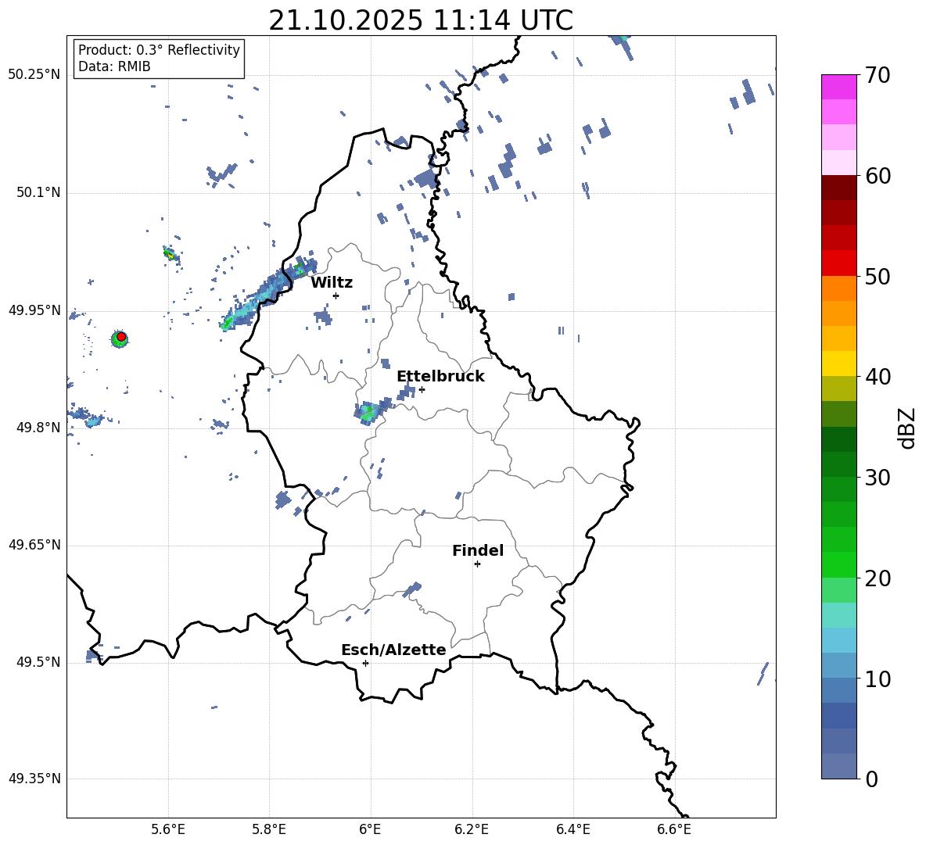
Task: Click the dark maroon swatch just below 60
Action: pyautogui.click(x=838, y=188)
